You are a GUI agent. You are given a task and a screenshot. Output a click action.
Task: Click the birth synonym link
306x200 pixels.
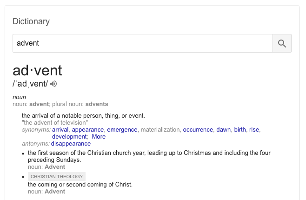(x=240, y=130)
